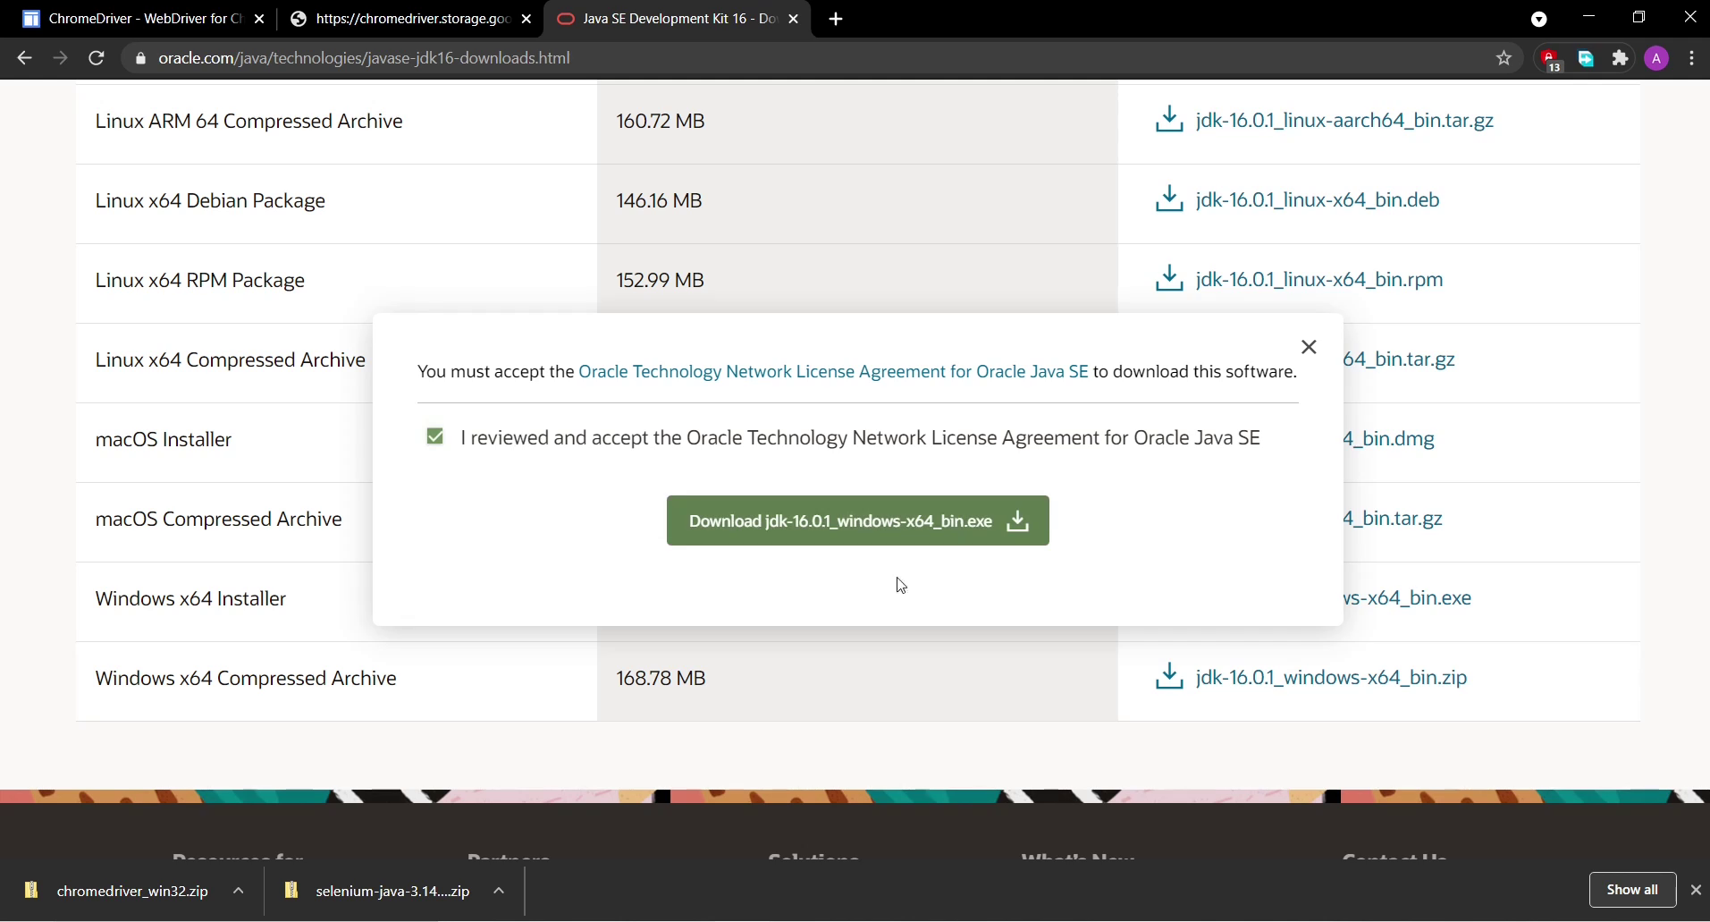Click download icon beside linux-x64 deb

tap(1170, 199)
